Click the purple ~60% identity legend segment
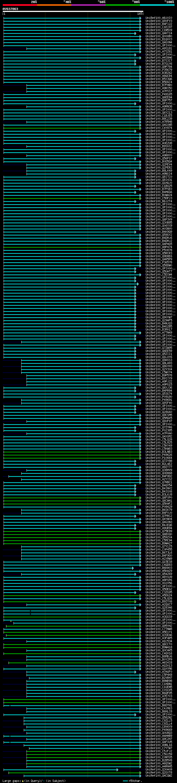The width and height of the screenshot is (177, 783). 88,5
